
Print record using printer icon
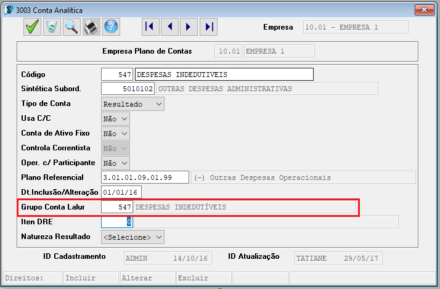click(x=91, y=27)
